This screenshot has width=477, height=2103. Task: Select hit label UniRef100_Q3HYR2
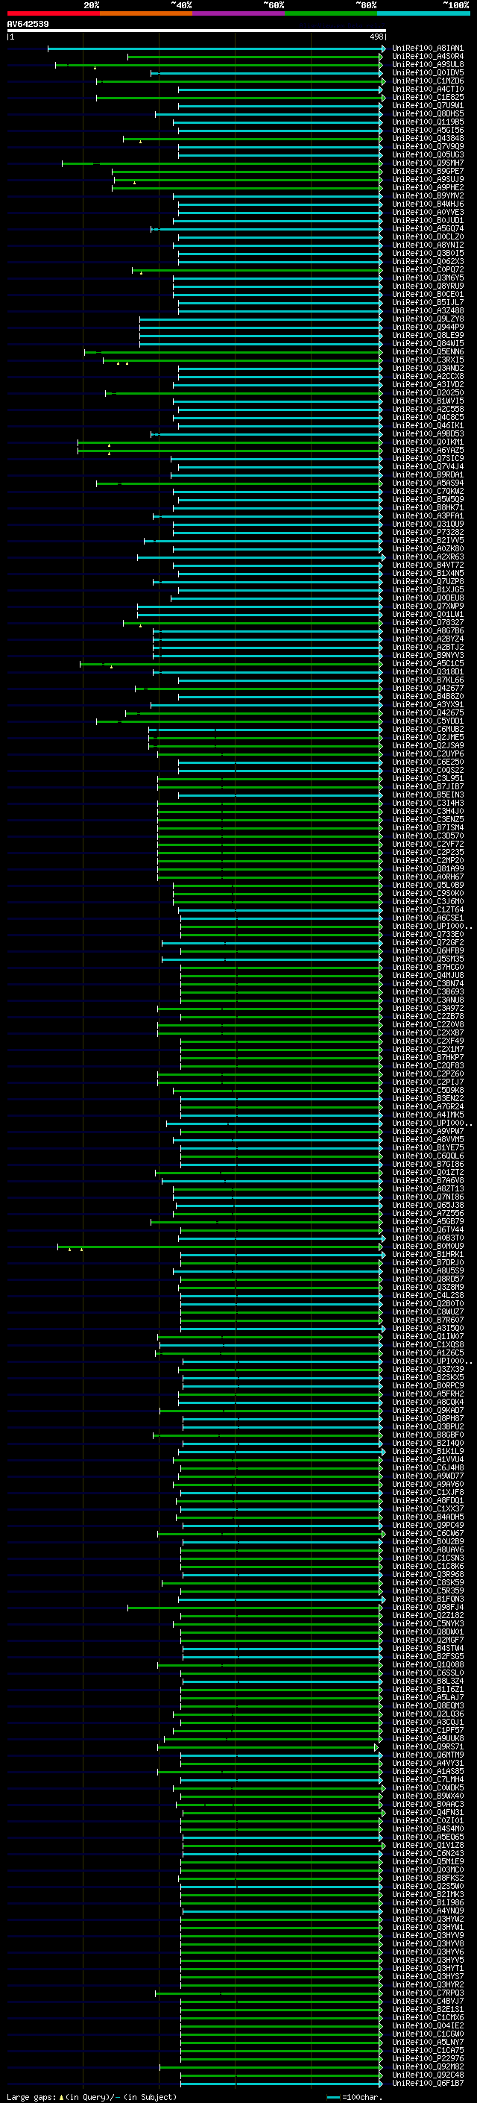coord(428,1984)
